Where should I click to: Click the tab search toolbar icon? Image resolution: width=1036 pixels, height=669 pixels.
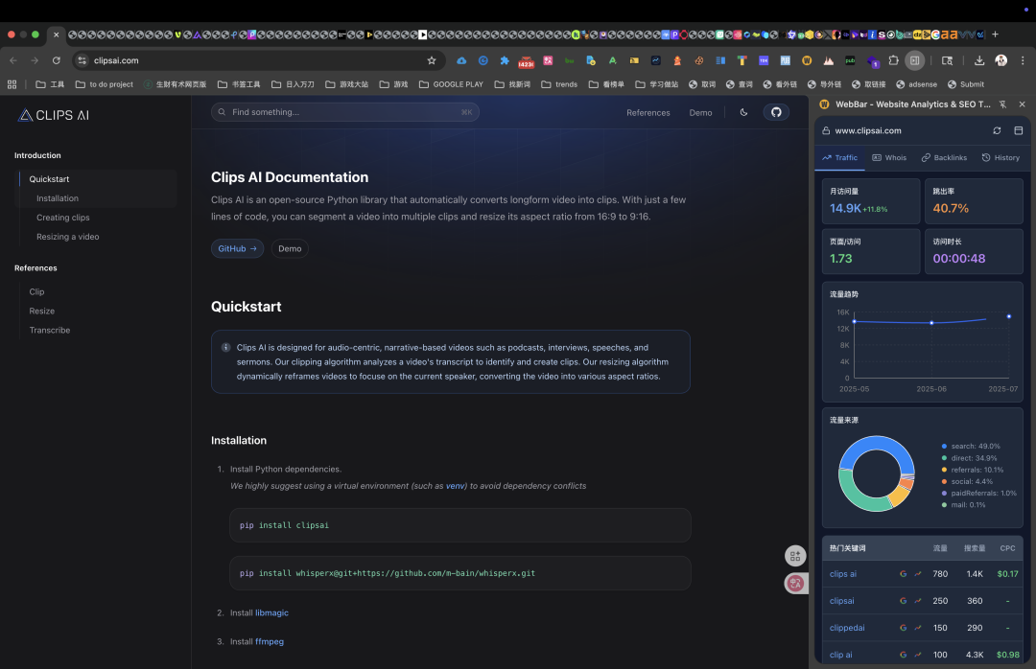(x=947, y=60)
